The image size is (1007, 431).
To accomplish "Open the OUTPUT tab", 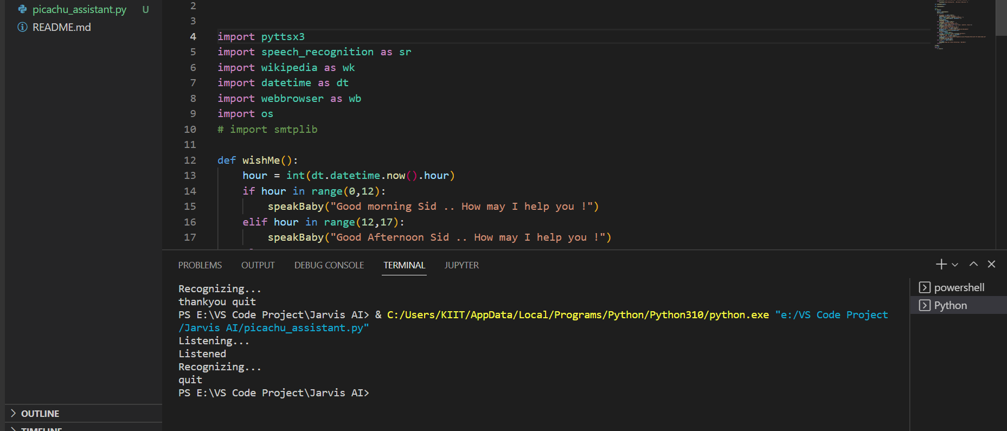I will [258, 265].
